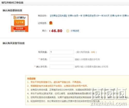
Task: Click the max purchase quantity 641
Action: click(93, 52)
